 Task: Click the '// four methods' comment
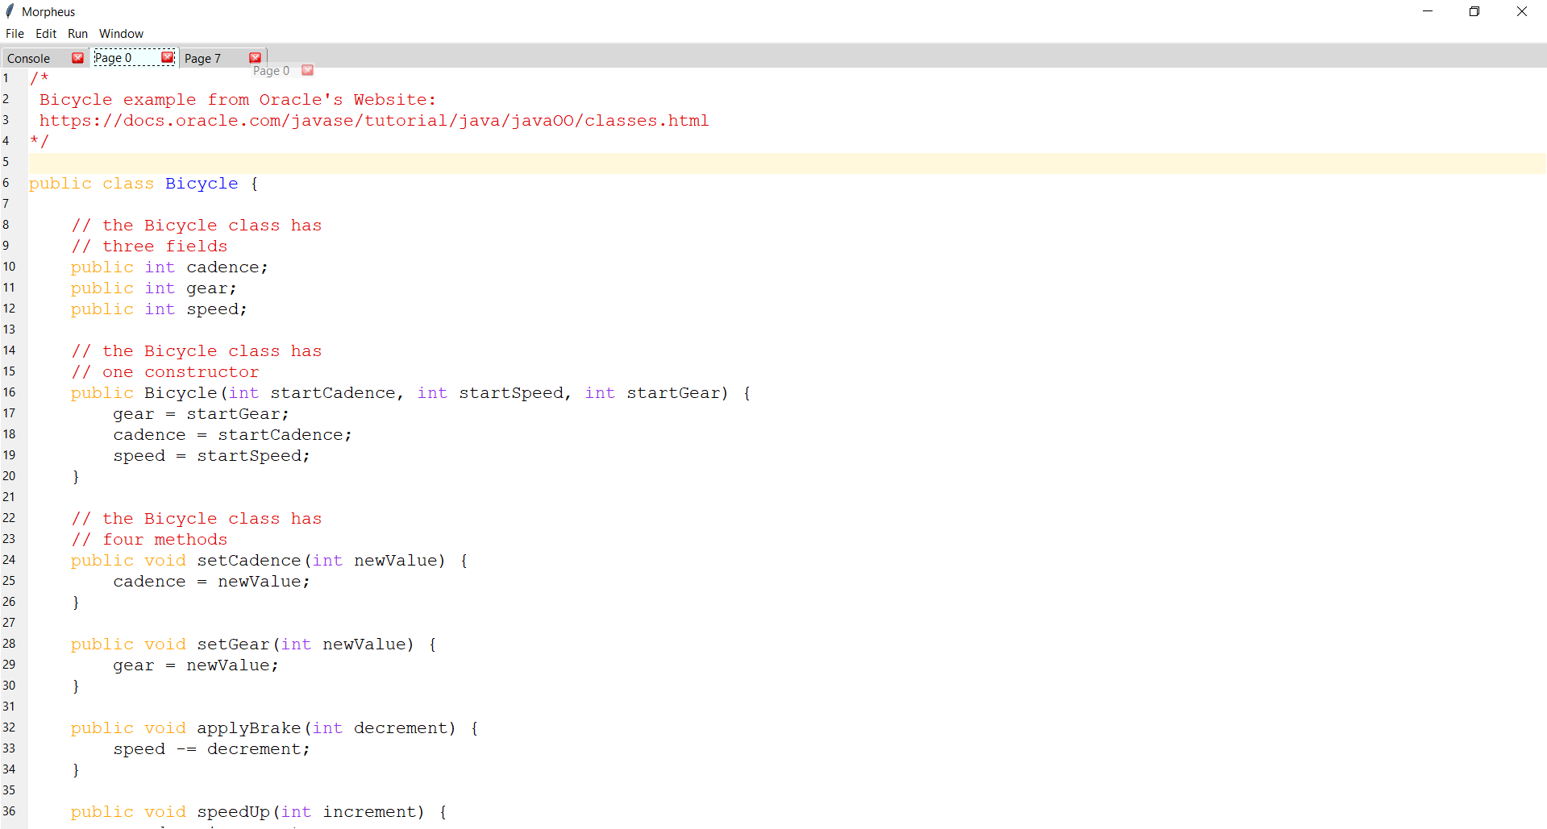coord(149,540)
